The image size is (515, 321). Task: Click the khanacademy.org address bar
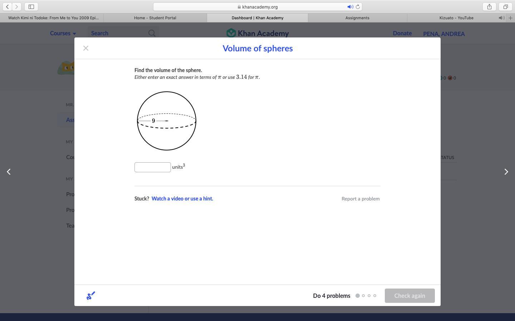(x=257, y=7)
